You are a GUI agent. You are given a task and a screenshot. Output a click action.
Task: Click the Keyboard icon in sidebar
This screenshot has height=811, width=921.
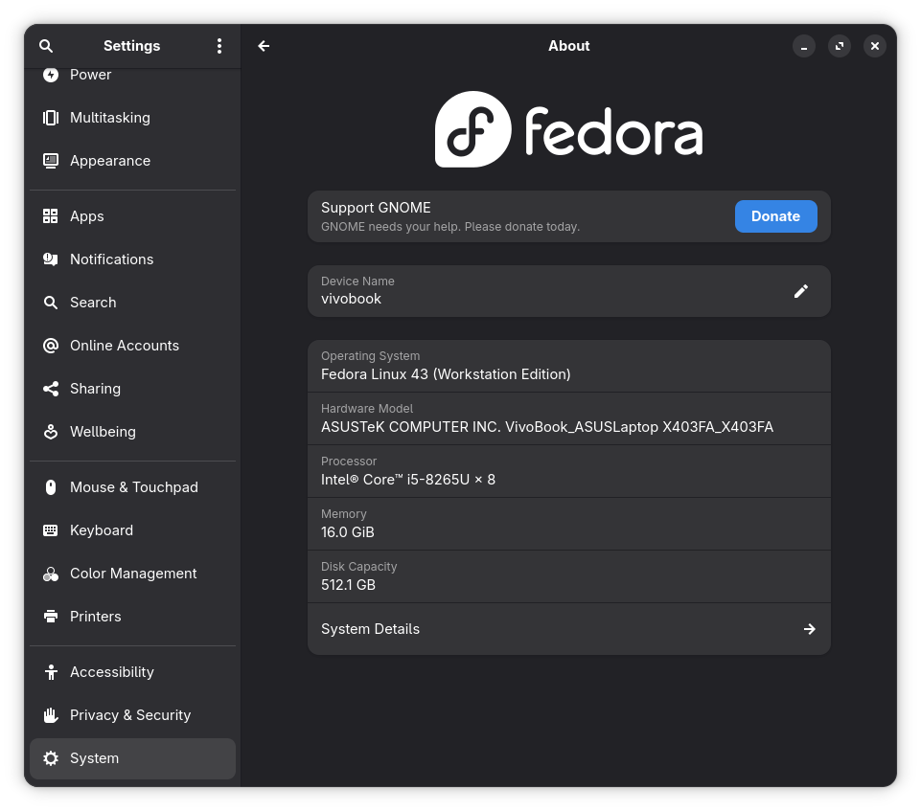click(x=51, y=530)
